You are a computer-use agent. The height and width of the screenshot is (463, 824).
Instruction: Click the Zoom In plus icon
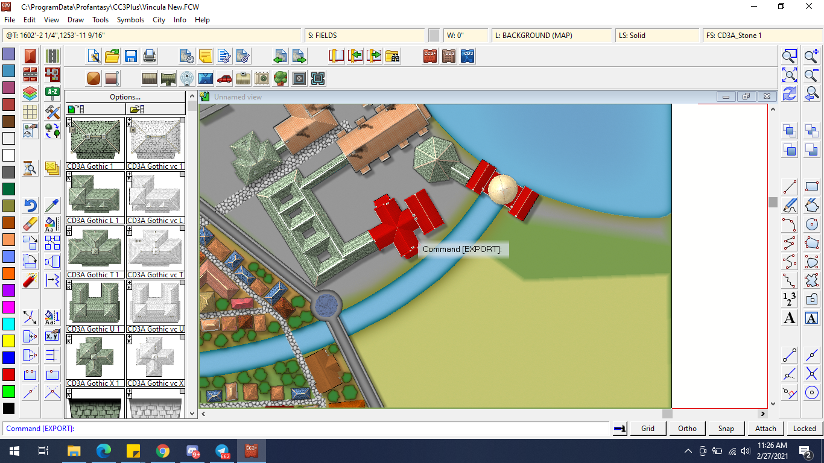(812, 57)
